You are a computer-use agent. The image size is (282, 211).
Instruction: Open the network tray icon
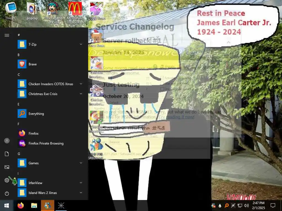point(240,206)
